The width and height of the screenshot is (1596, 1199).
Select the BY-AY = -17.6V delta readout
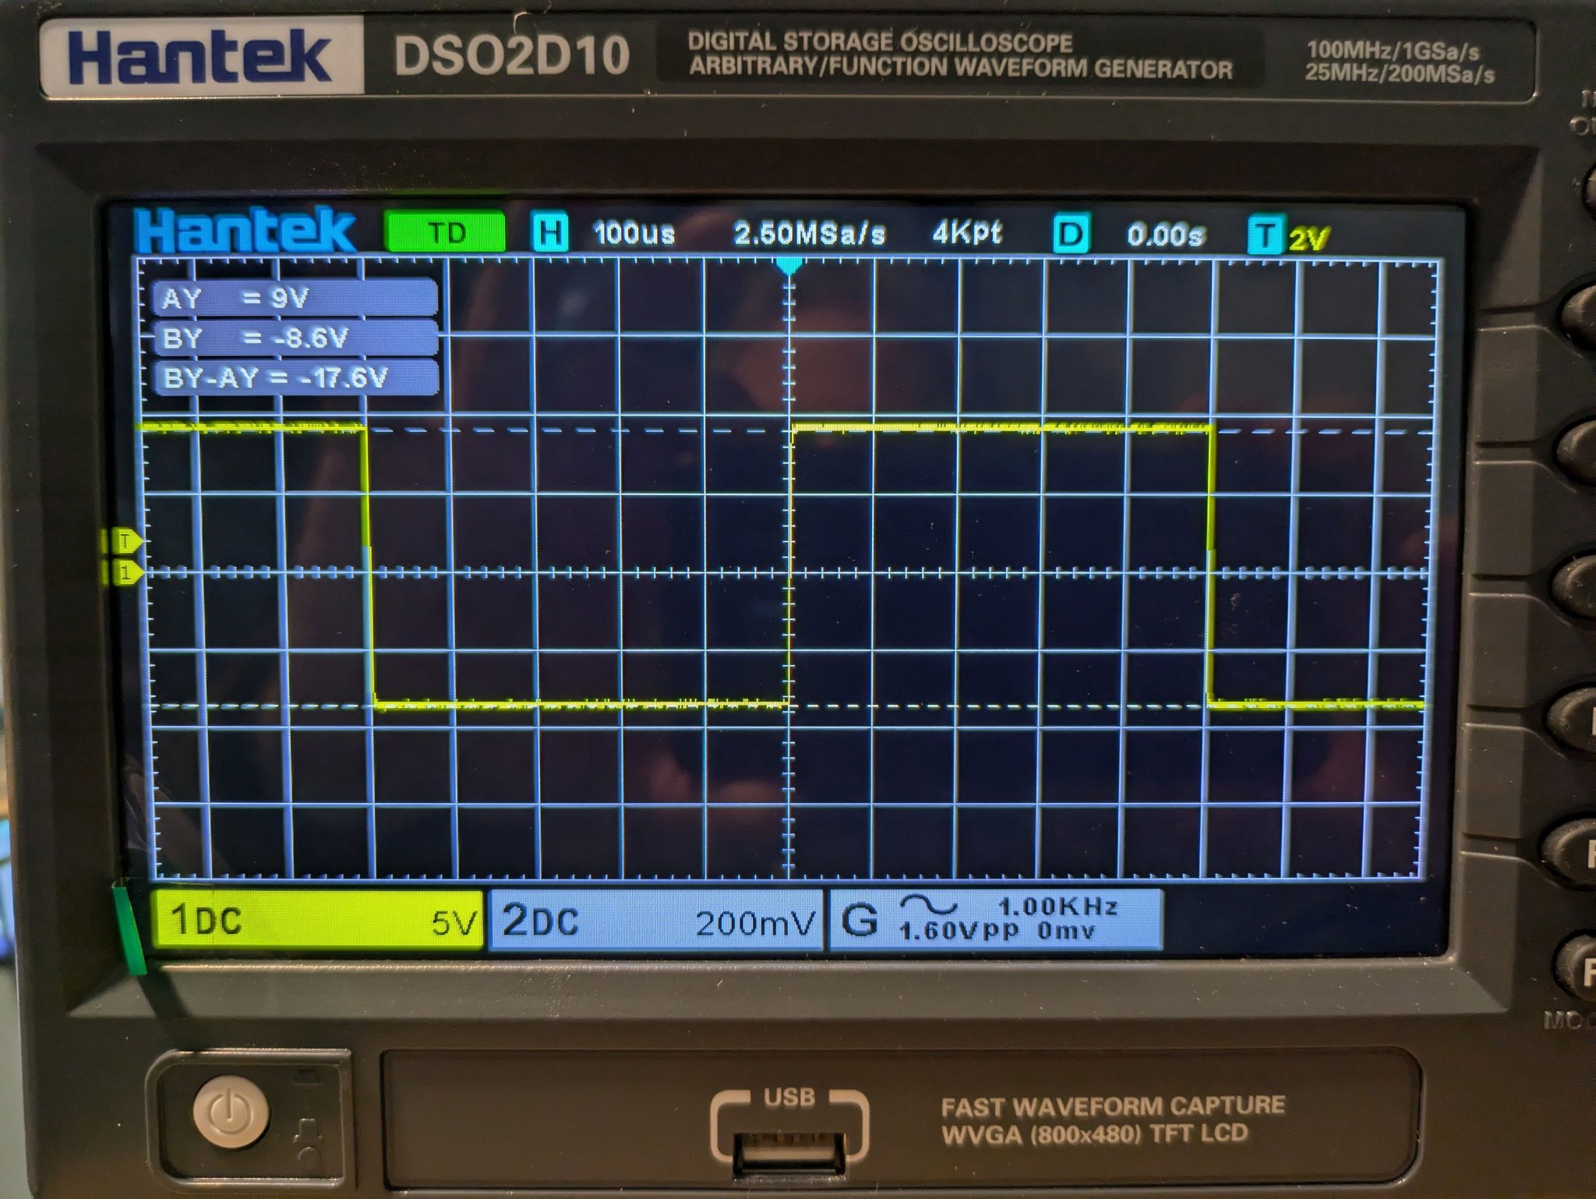pos(296,377)
